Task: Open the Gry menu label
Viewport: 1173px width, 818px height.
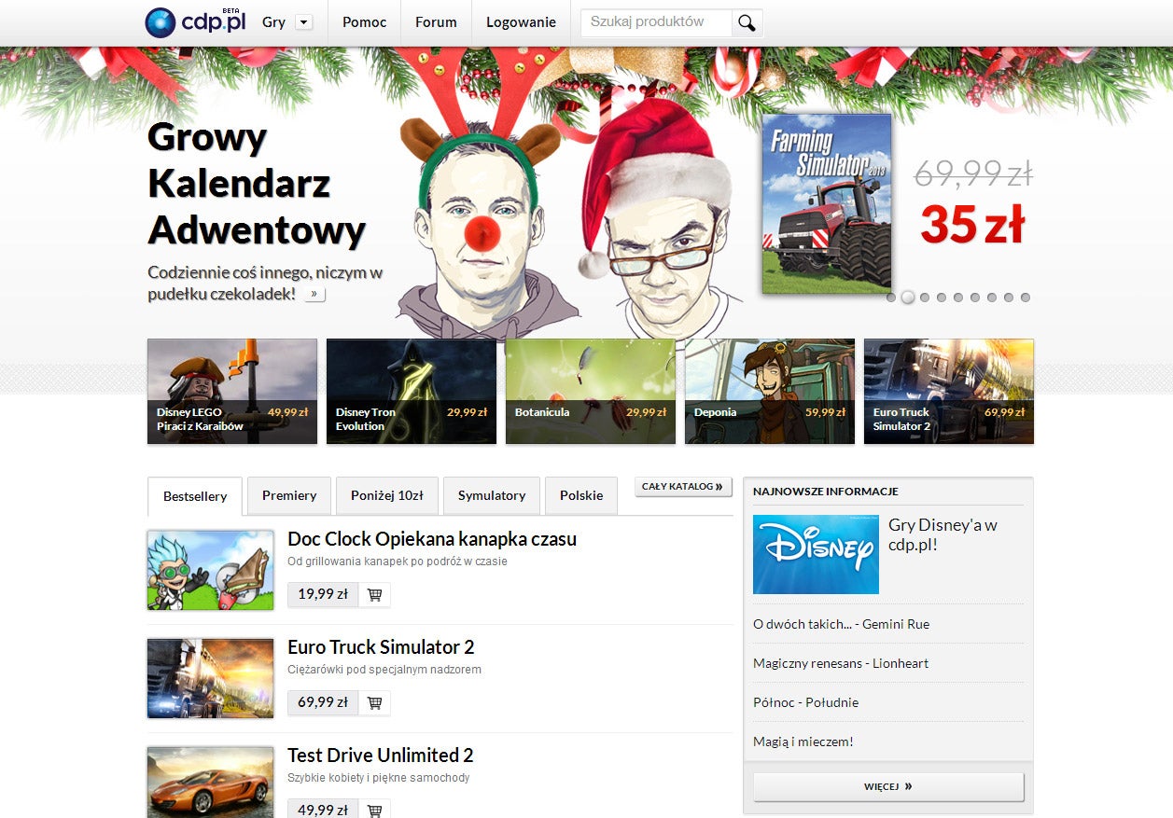Action: tap(273, 22)
